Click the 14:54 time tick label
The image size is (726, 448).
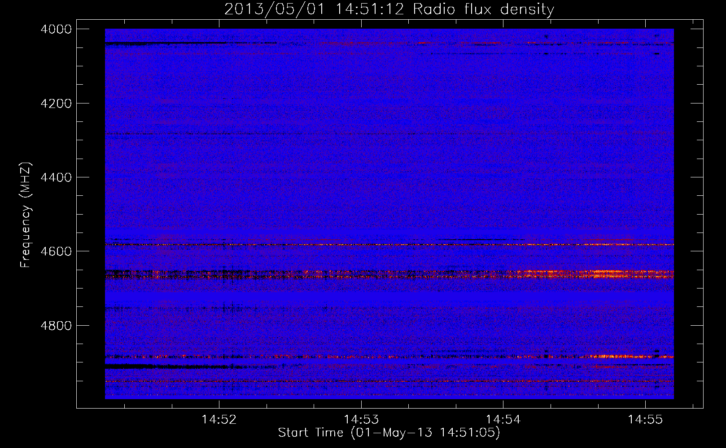click(503, 419)
